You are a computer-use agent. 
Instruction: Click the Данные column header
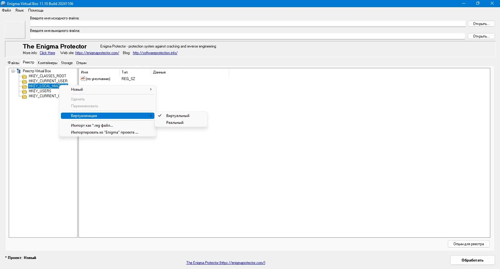[190, 72]
